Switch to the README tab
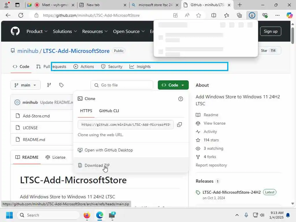 pyautogui.click(x=27, y=157)
